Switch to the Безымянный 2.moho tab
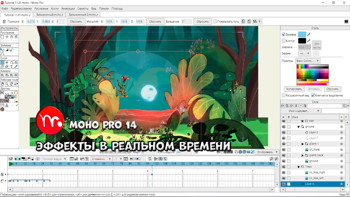This screenshot has height=197, width=350. point(83,15)
